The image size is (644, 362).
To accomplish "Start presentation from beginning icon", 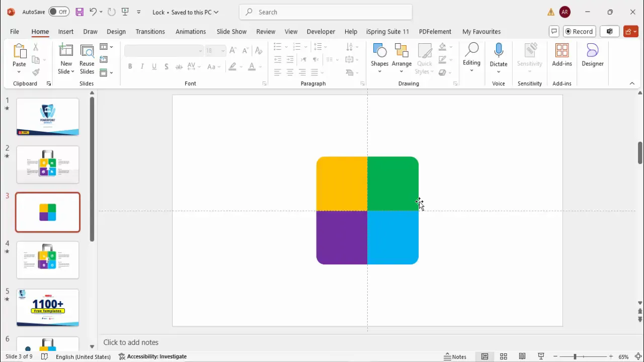I will (x=125, y=12).
